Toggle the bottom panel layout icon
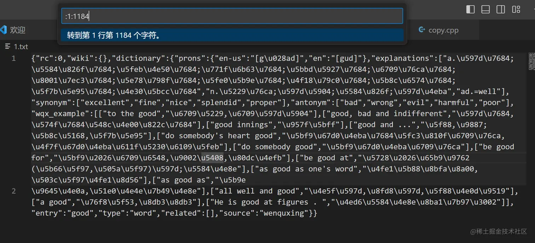 point(485,10)
